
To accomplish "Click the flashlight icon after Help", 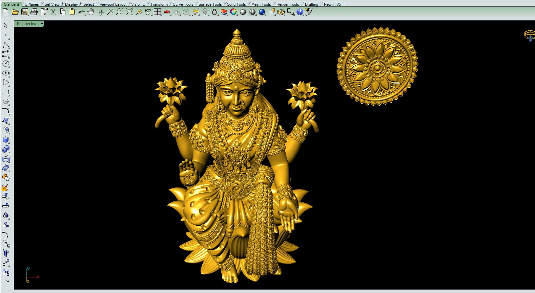I will tap(309, 12).
